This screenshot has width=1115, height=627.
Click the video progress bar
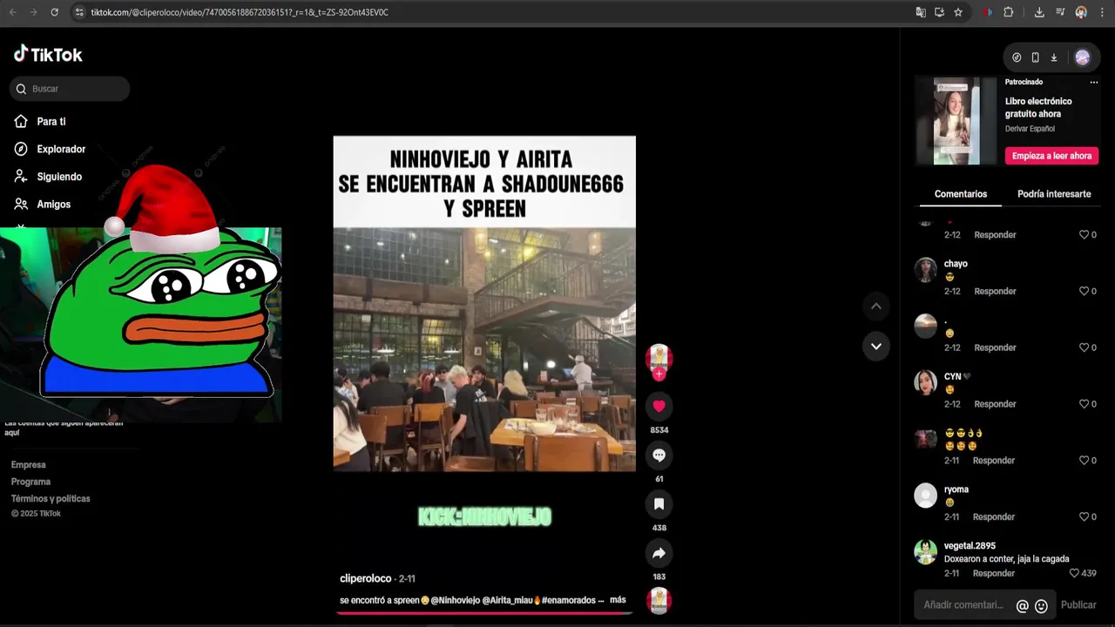point(484,613)
